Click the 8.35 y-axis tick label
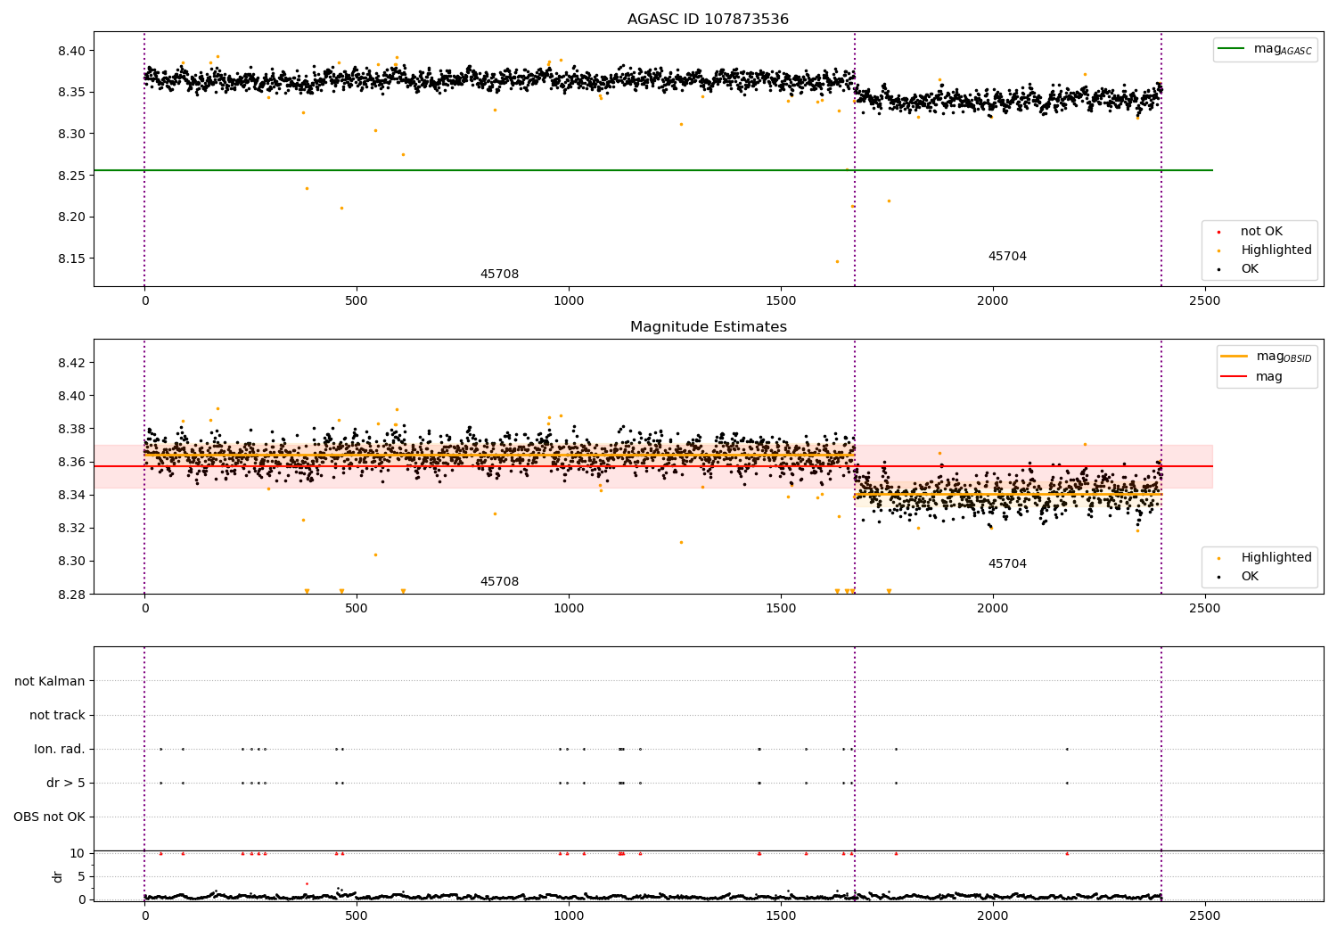Viewport: 1337px width, 936px height. [72, 93]
